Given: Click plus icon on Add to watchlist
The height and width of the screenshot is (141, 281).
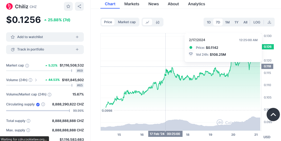Looking at the screenshot, I should click(x=77, y=37).
